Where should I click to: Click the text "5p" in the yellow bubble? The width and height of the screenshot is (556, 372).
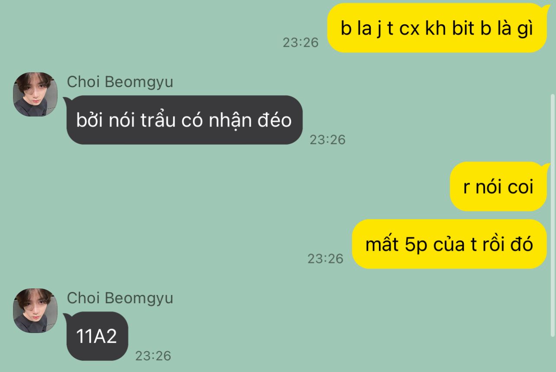pyautogui.click(x=416, y=245)
